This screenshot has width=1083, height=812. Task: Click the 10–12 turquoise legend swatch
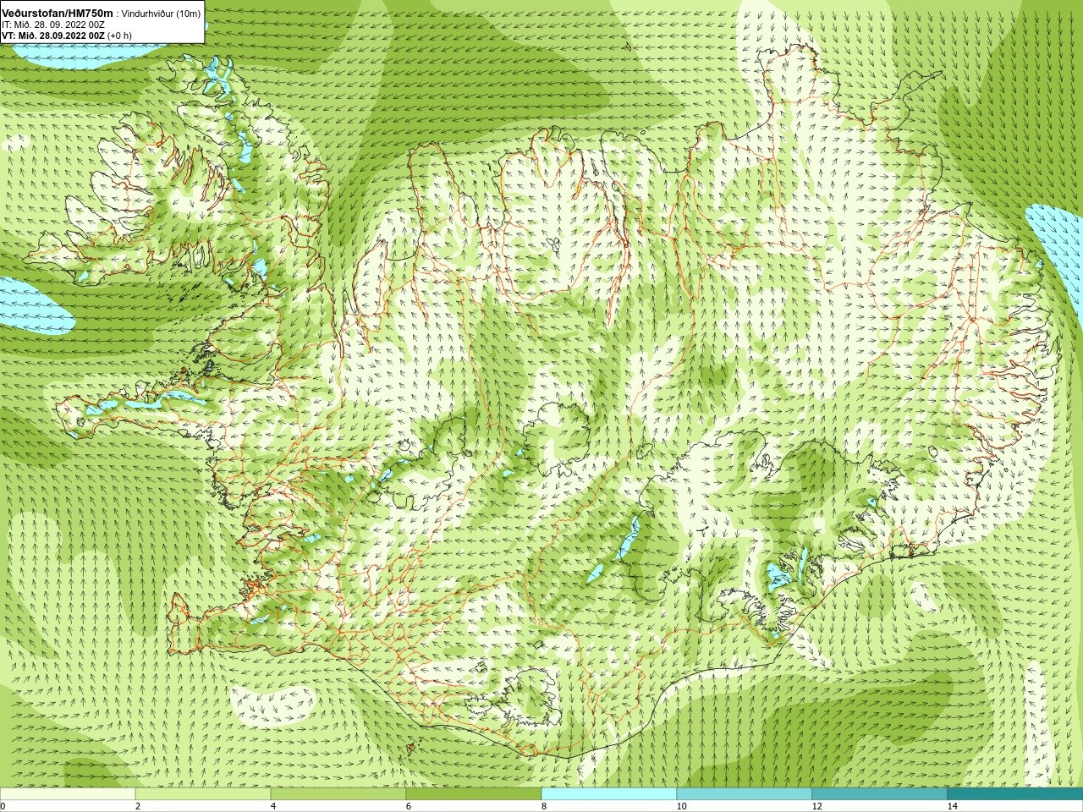coord(745,794)
